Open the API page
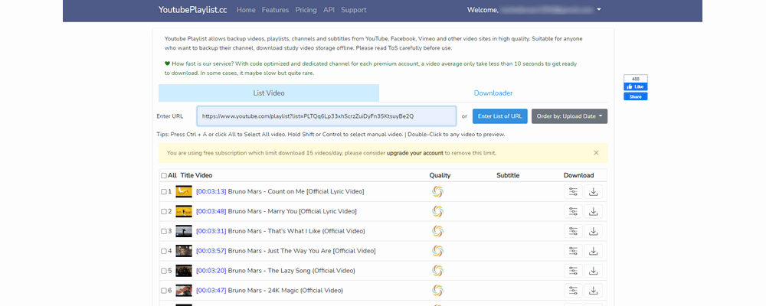The height and width of the screenshot is (306, 766). click(x=329, y=10)
